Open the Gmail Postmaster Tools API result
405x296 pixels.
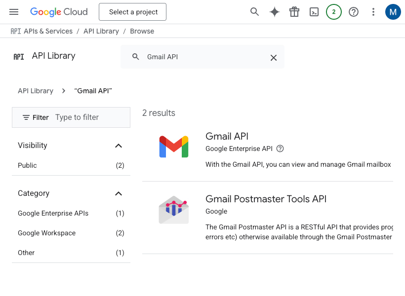click(x=266, y=199)
